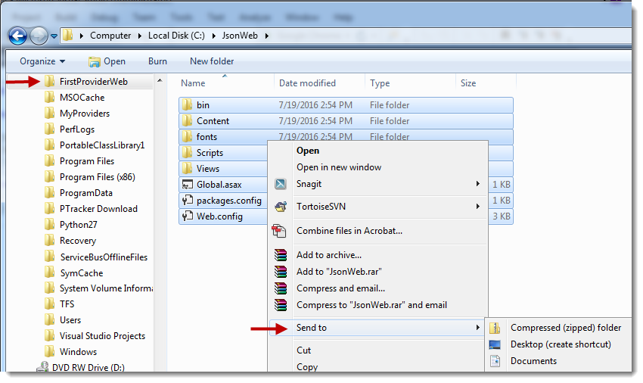Open the Snagit submenu
This screenshot has width=643, height=383.
(378, 185)
